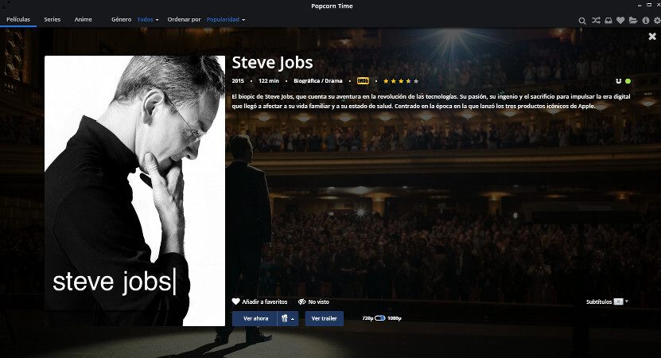Image resolution: width=661 pixels, height=358 pixels.
Task: Add movie to favorites
Action: 259,302
